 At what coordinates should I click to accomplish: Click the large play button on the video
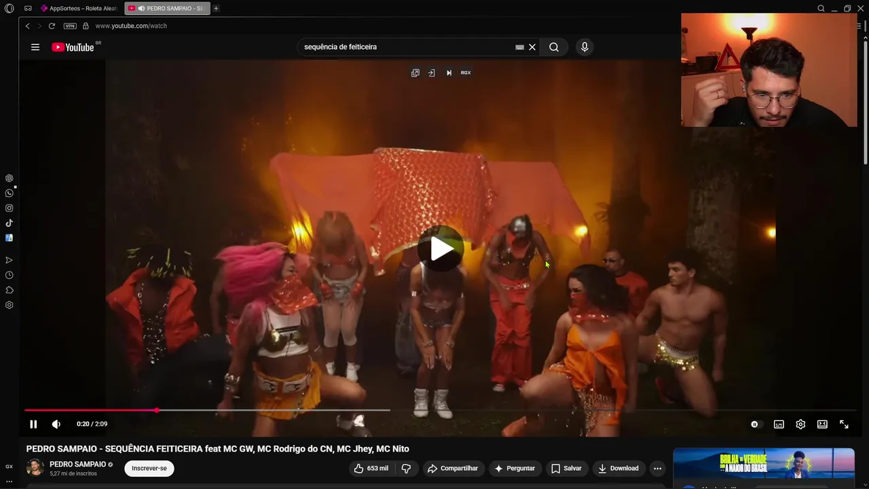(x=441, y=249)
